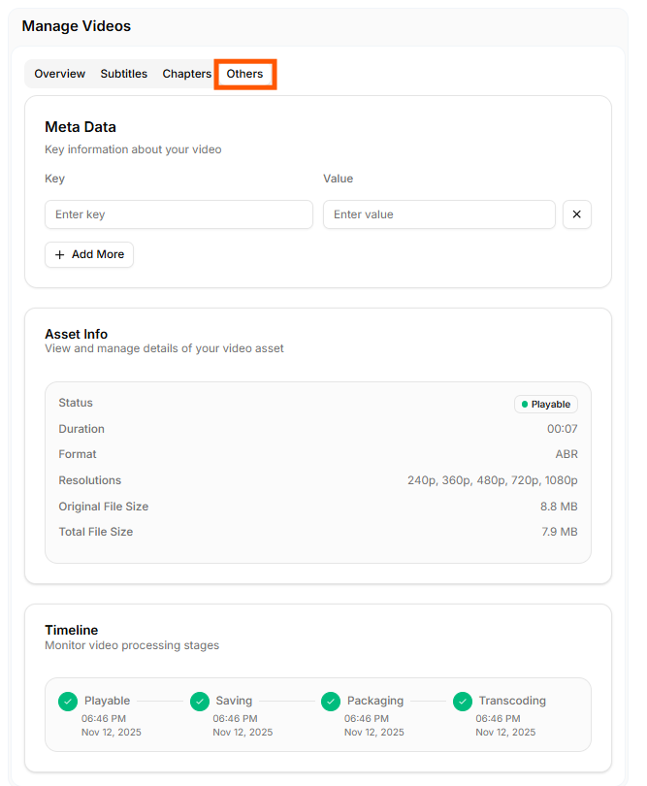Click the Saving stage green checkmark icon
Image resolution: width=647 pixels, height=786 pixels.
[200, 701]
